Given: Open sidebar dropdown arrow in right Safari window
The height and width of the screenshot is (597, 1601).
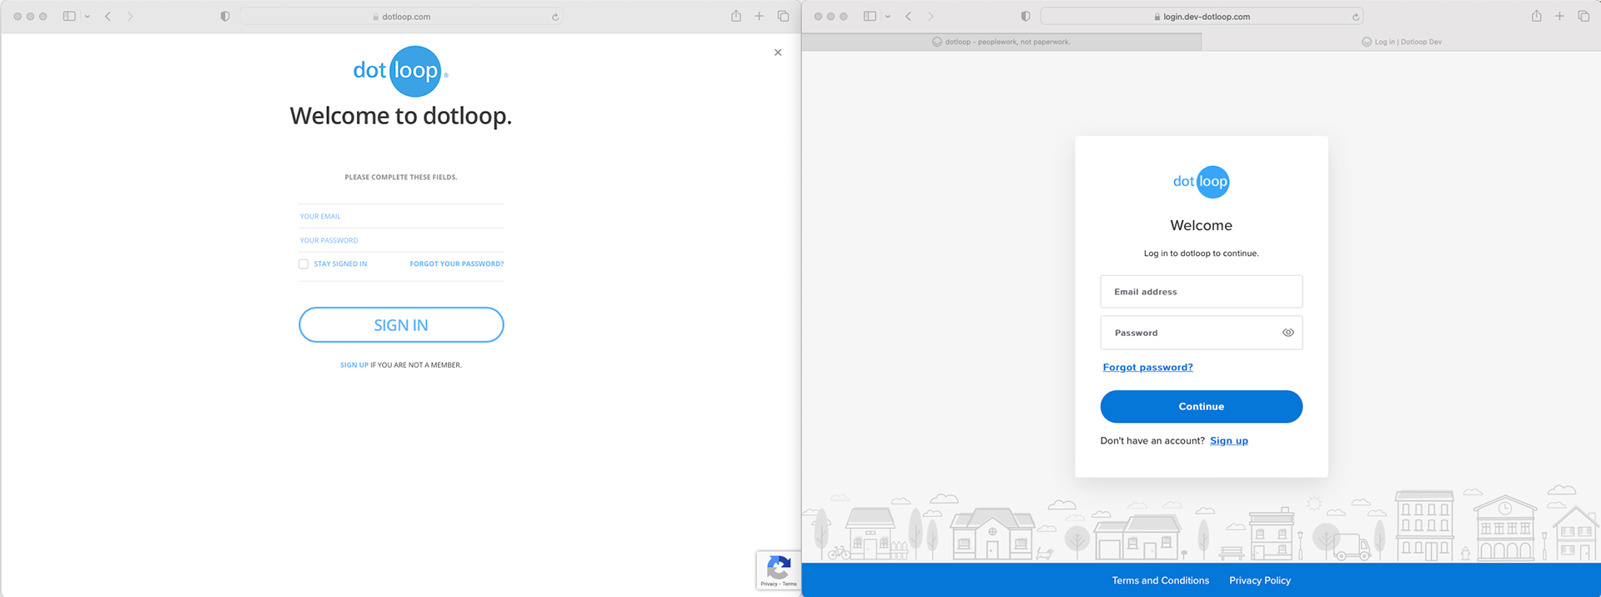Looking at the screenshot, I should click(x=887, y=17).
